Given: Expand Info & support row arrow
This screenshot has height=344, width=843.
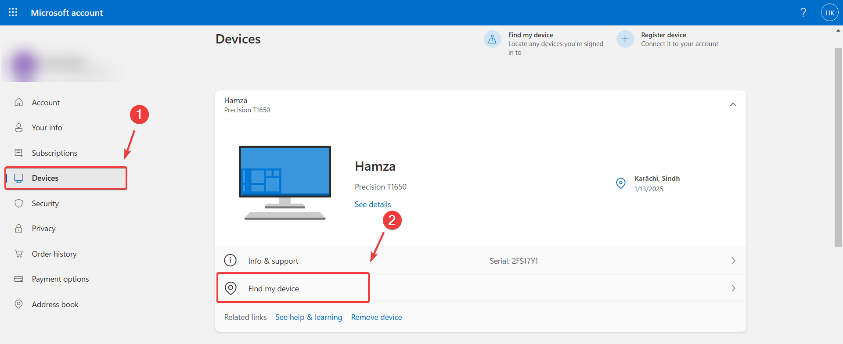Looking at the screenshot, I should [x=733, y=261].
